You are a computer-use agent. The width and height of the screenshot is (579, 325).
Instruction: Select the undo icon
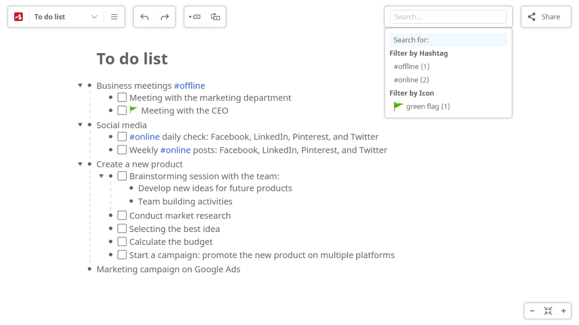coord(144,16)
